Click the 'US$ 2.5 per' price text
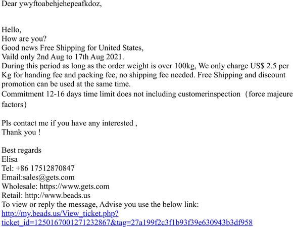 (x=270, y=66)
